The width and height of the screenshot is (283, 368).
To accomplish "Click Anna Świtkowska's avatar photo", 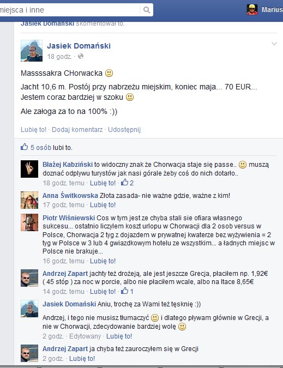I will tap(29, 200).
